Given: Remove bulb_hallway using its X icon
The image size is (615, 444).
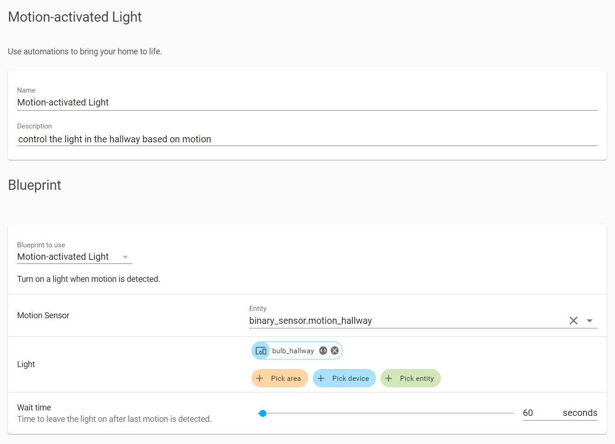Looking at the screenshot, I should tap(334, 351).
